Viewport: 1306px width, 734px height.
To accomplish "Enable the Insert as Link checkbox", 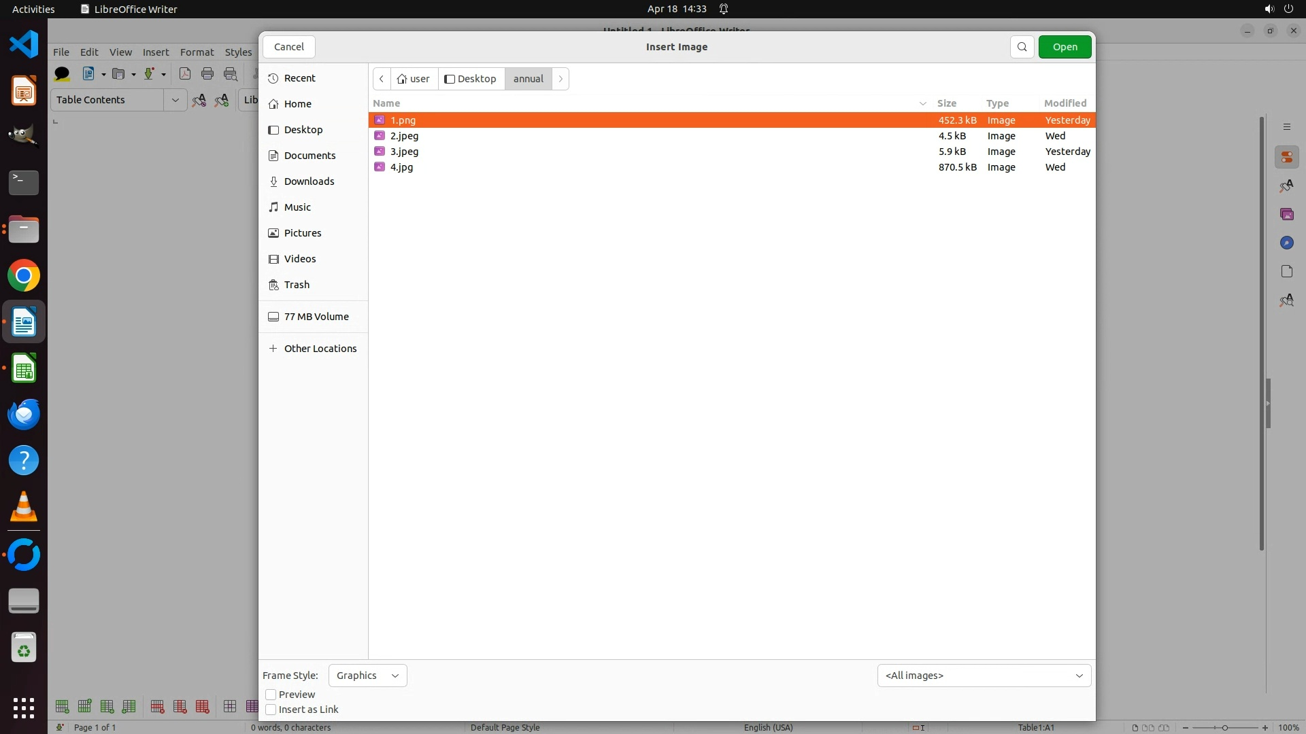I will 271,710.
